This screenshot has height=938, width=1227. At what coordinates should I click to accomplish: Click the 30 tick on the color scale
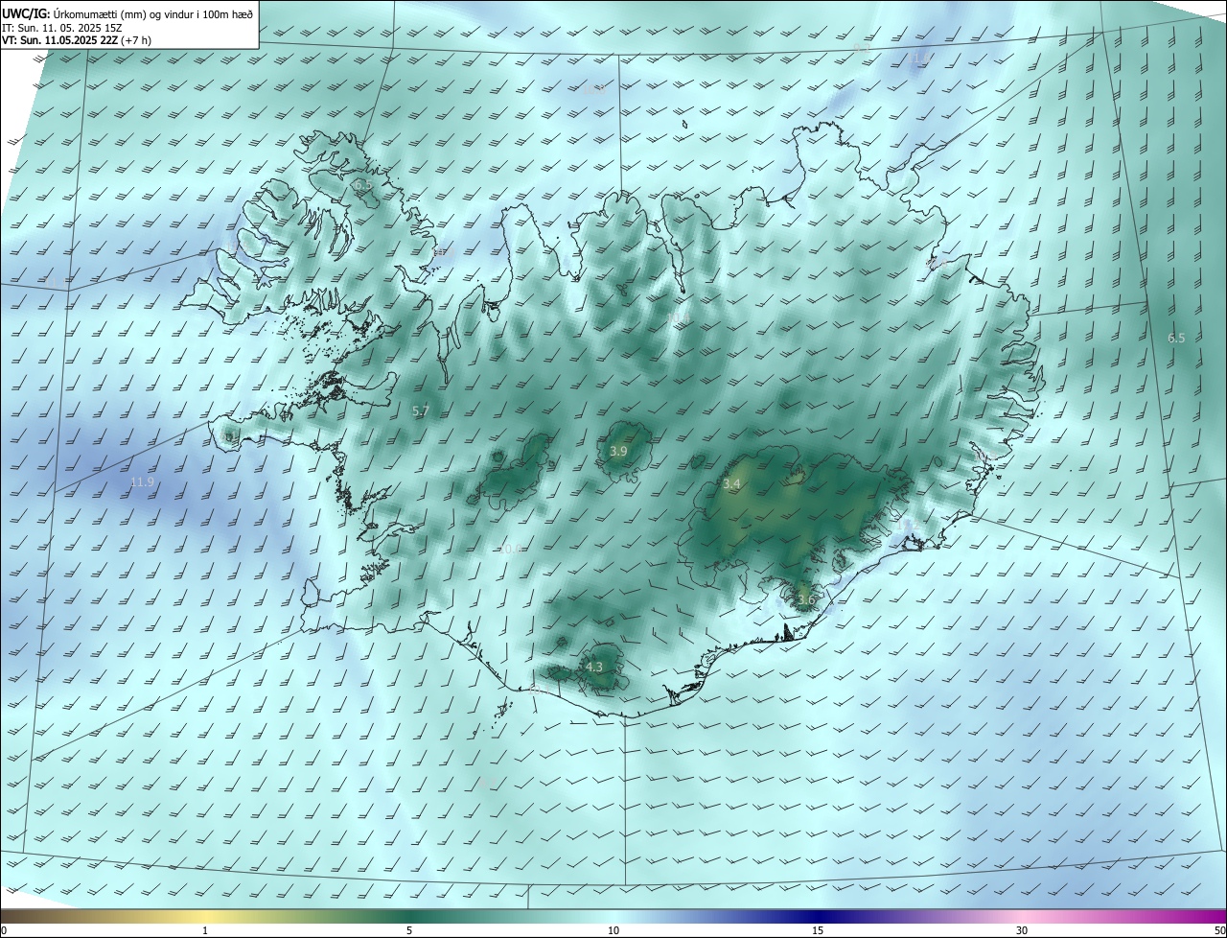pos(1022,930)
